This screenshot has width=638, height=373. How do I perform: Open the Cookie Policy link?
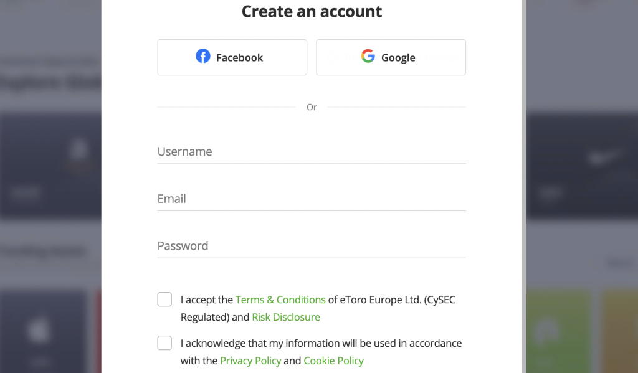point(334,361)
